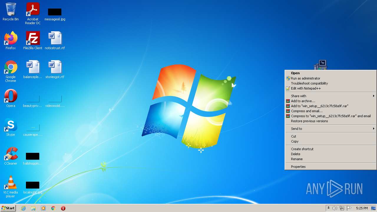Click the volume speaker tray icon
Screen dimensions: 377x212
click(335, 208)
